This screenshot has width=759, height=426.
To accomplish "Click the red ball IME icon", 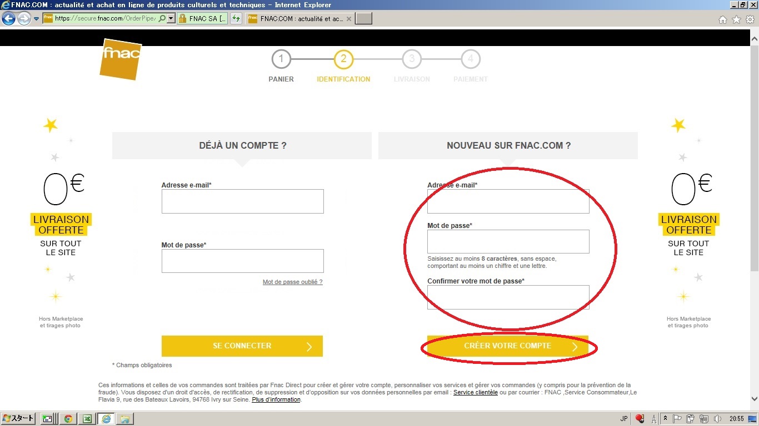I will (640, 419).
